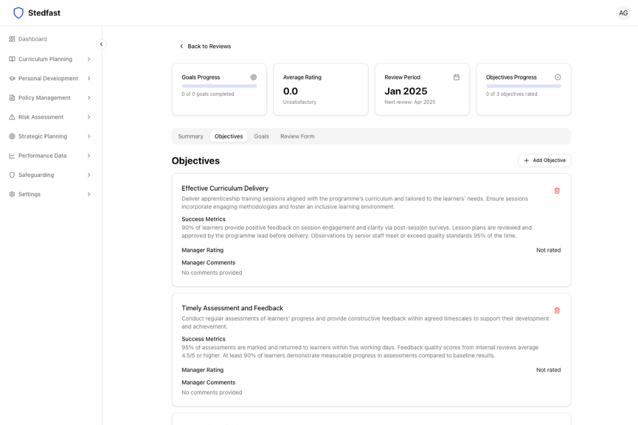The height and width of the screenshot is (425, 638).
Task: Click the target icon in Goals Progress card
Action: point(254,77)
